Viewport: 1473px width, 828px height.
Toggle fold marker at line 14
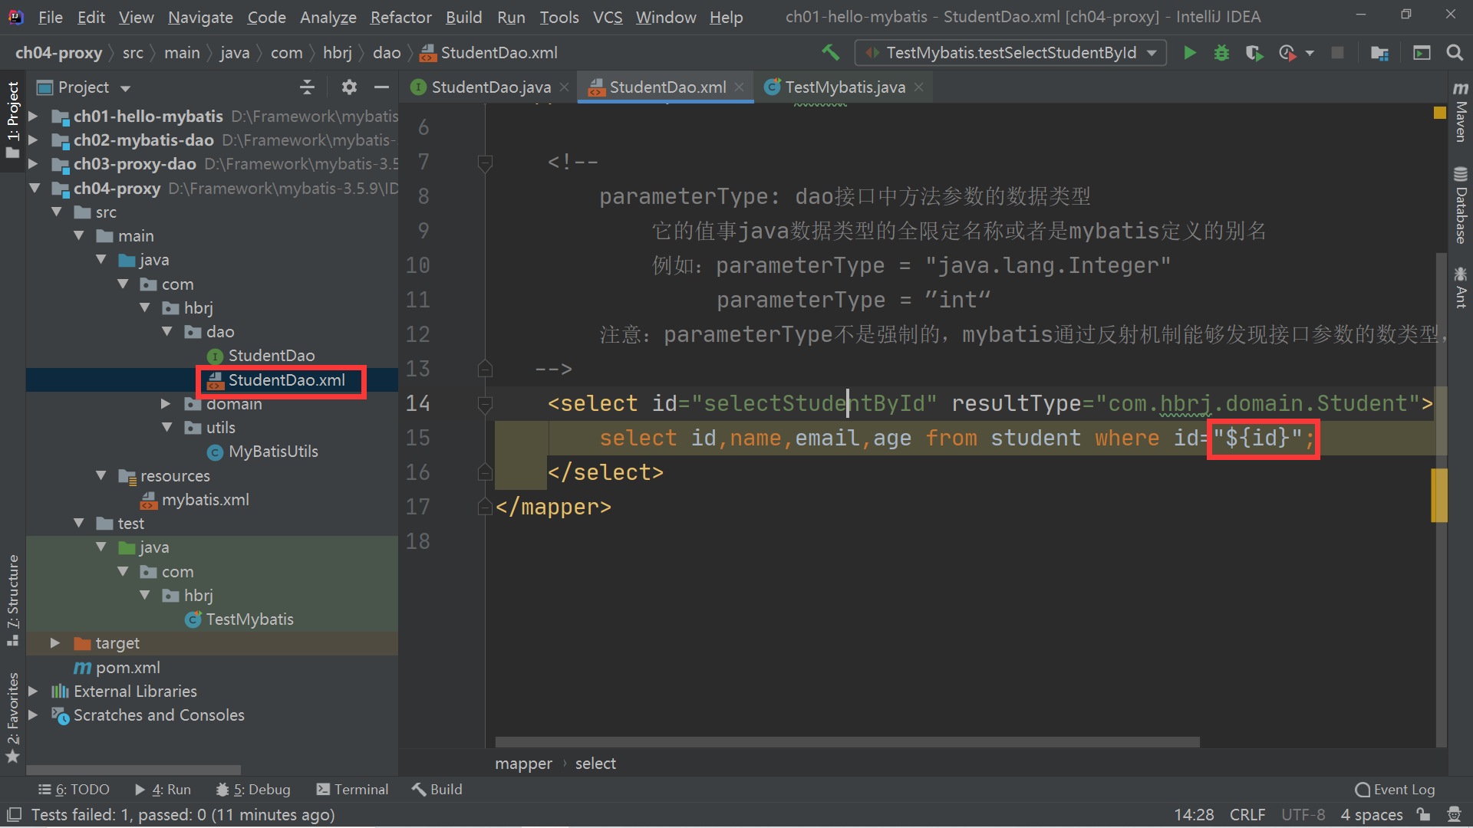coord(485,403)
